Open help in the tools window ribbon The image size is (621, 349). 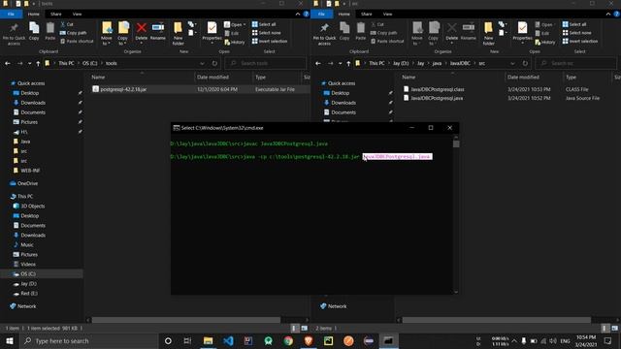[x=306, y=14]
